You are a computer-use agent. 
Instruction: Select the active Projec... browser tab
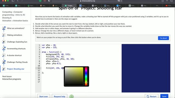pos(69,5)
